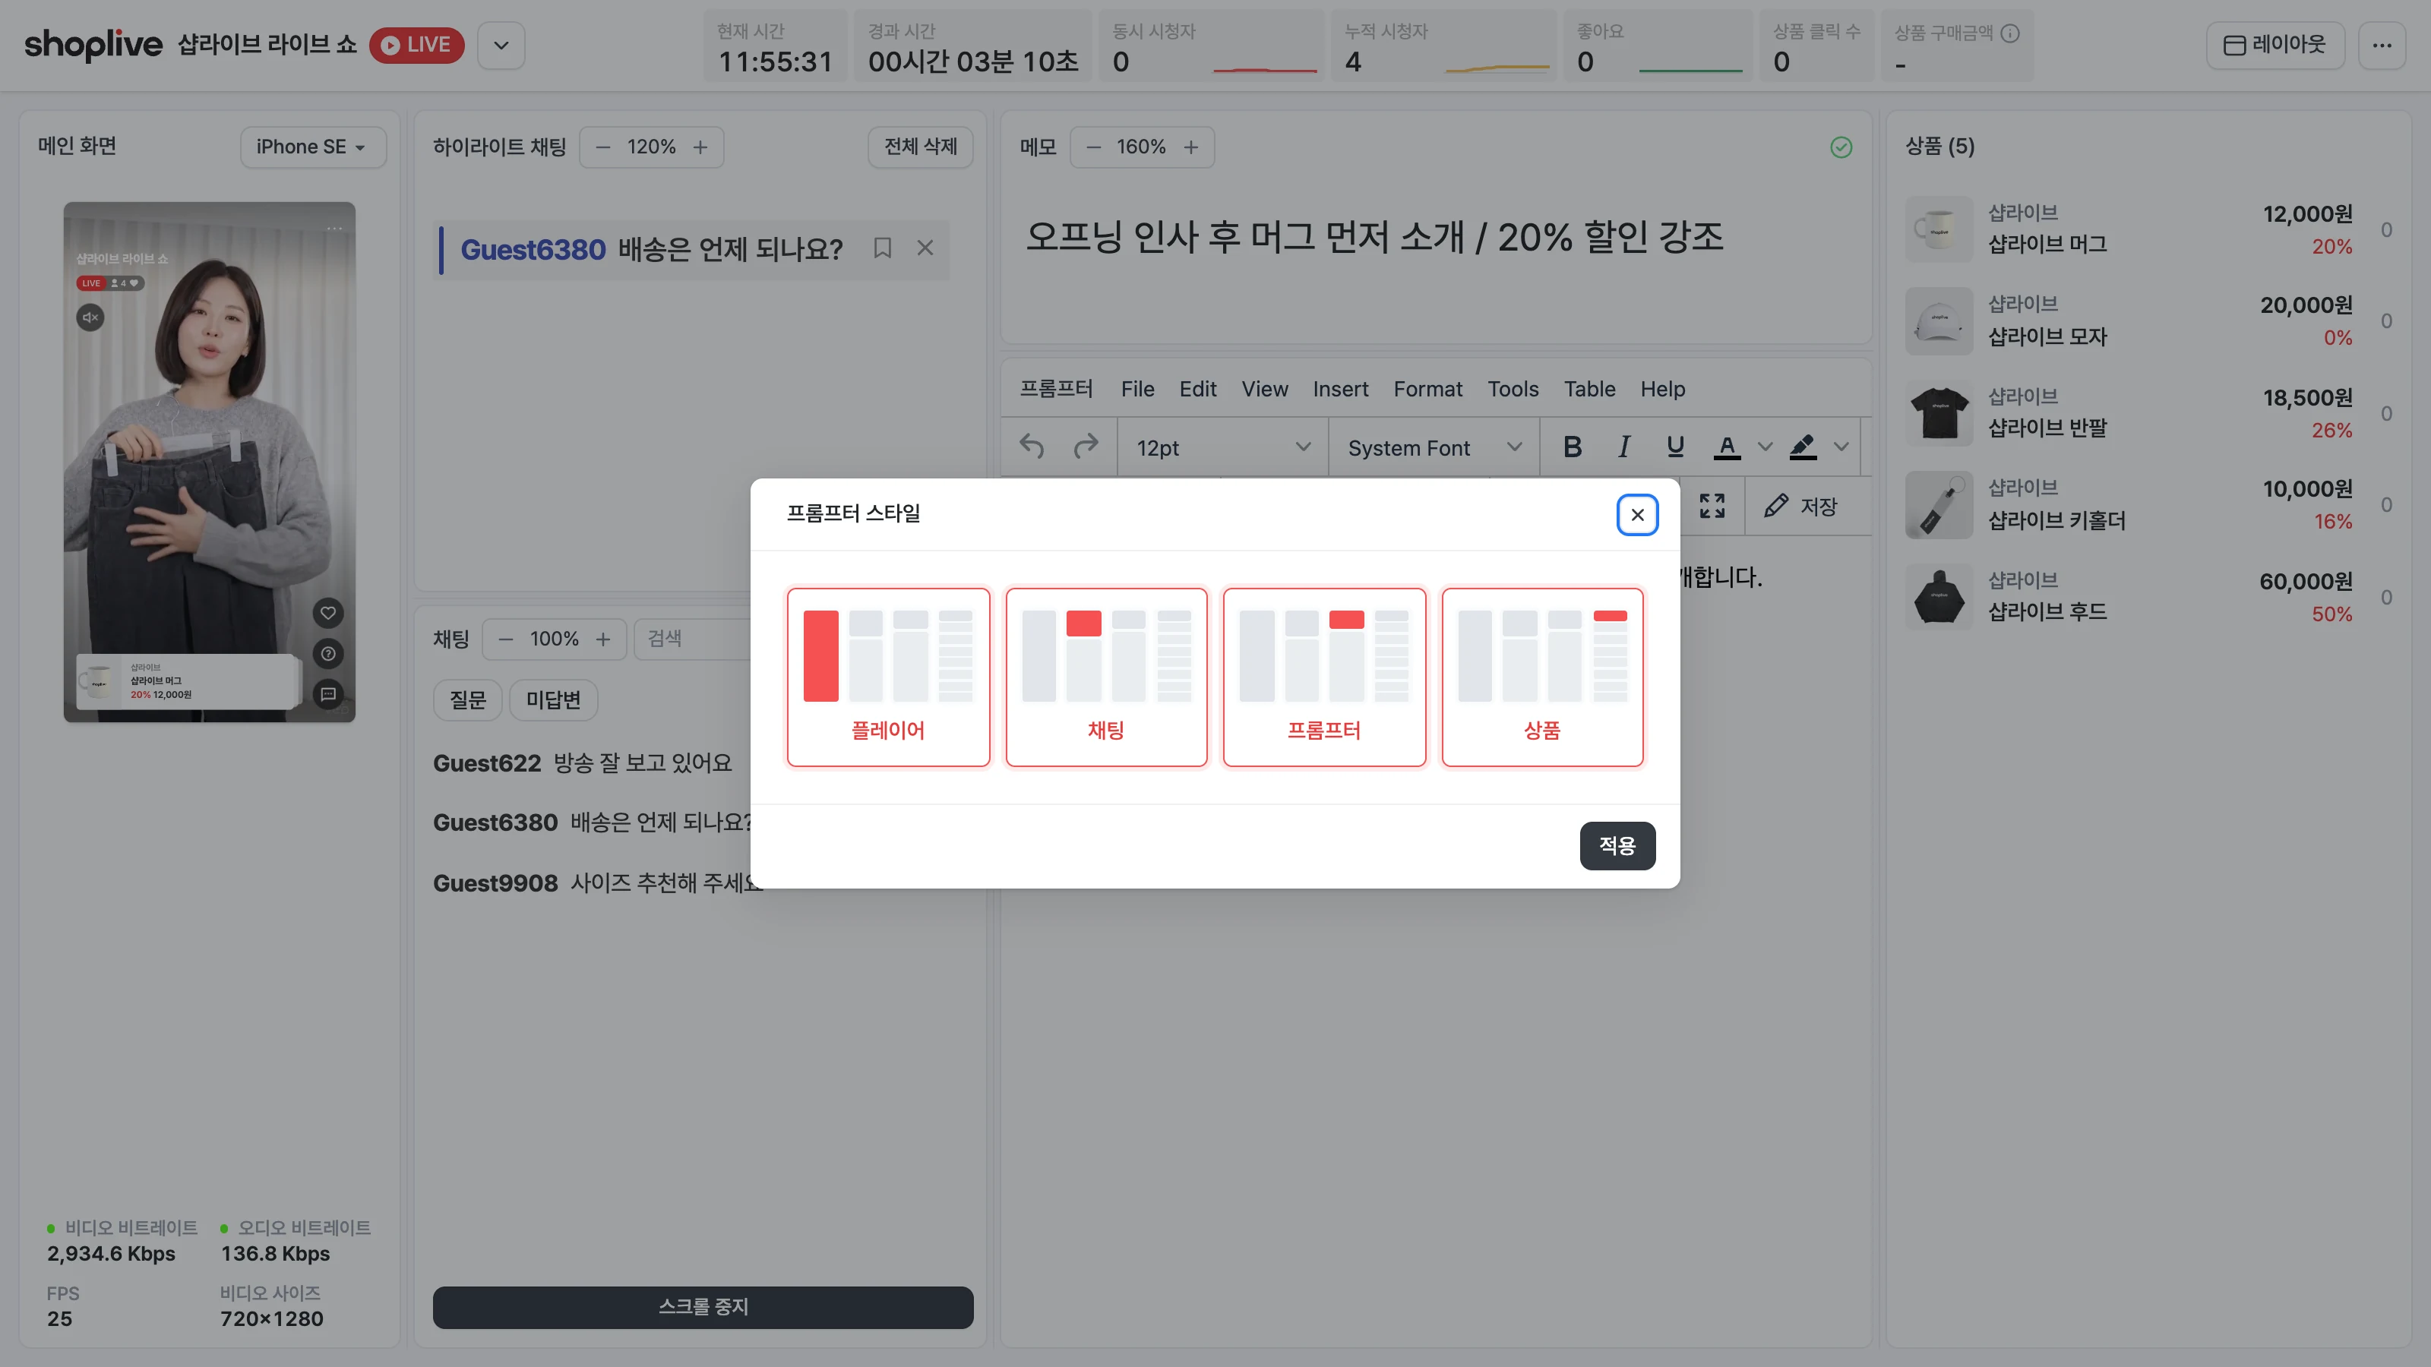Toggle the prompter fullscreen icon

pyautogui.click(x=1712, y=507)
